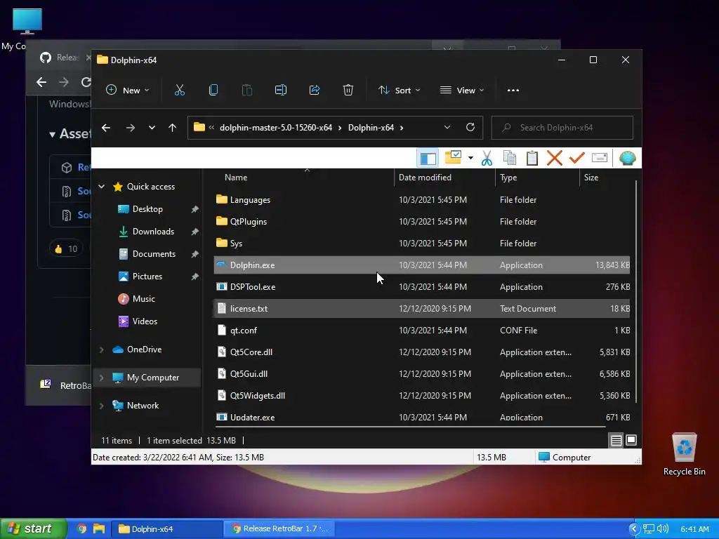Click the orange checkmark Properties icon
The height and width of the screenshot is (539, 719).
pos(577,158)
